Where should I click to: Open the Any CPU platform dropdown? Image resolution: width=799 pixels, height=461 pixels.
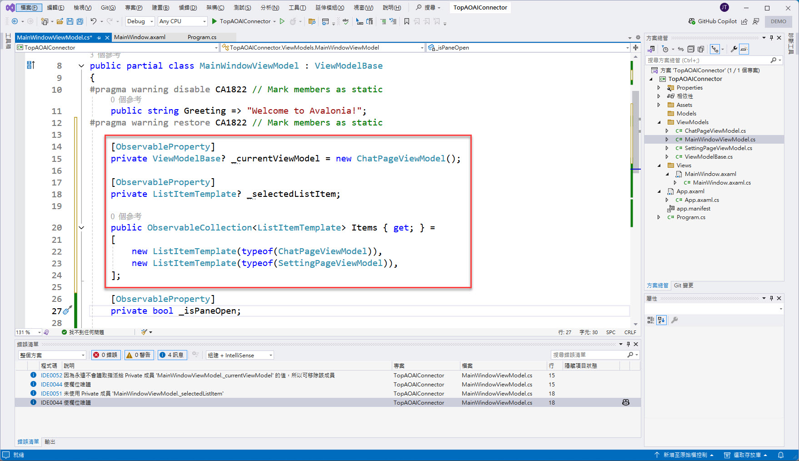(182, 21)
